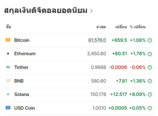Viewport: 158px width, 116px height.
Task: Click the clock icon in Tether row
Action: (x=150, y=67)
